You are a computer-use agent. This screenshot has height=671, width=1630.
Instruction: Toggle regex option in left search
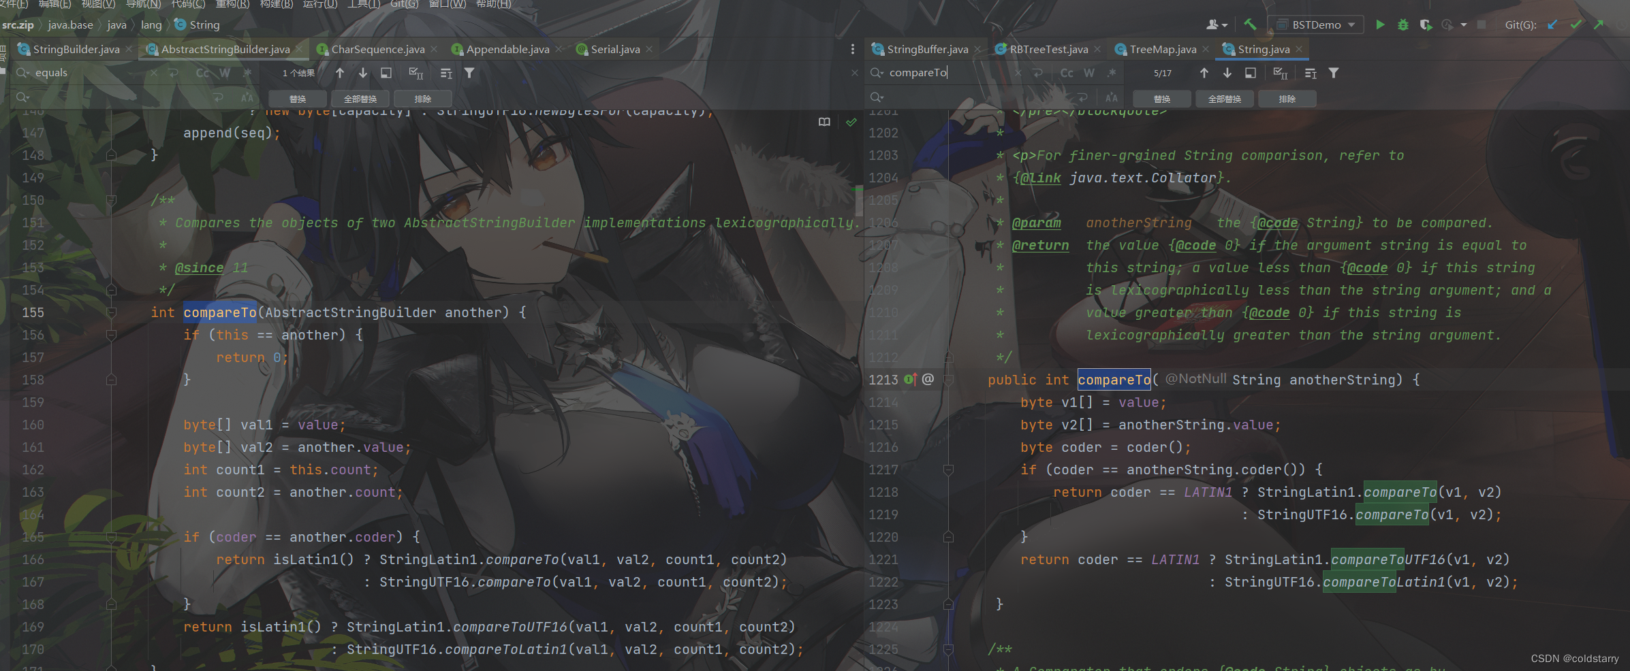pos(247,73)
